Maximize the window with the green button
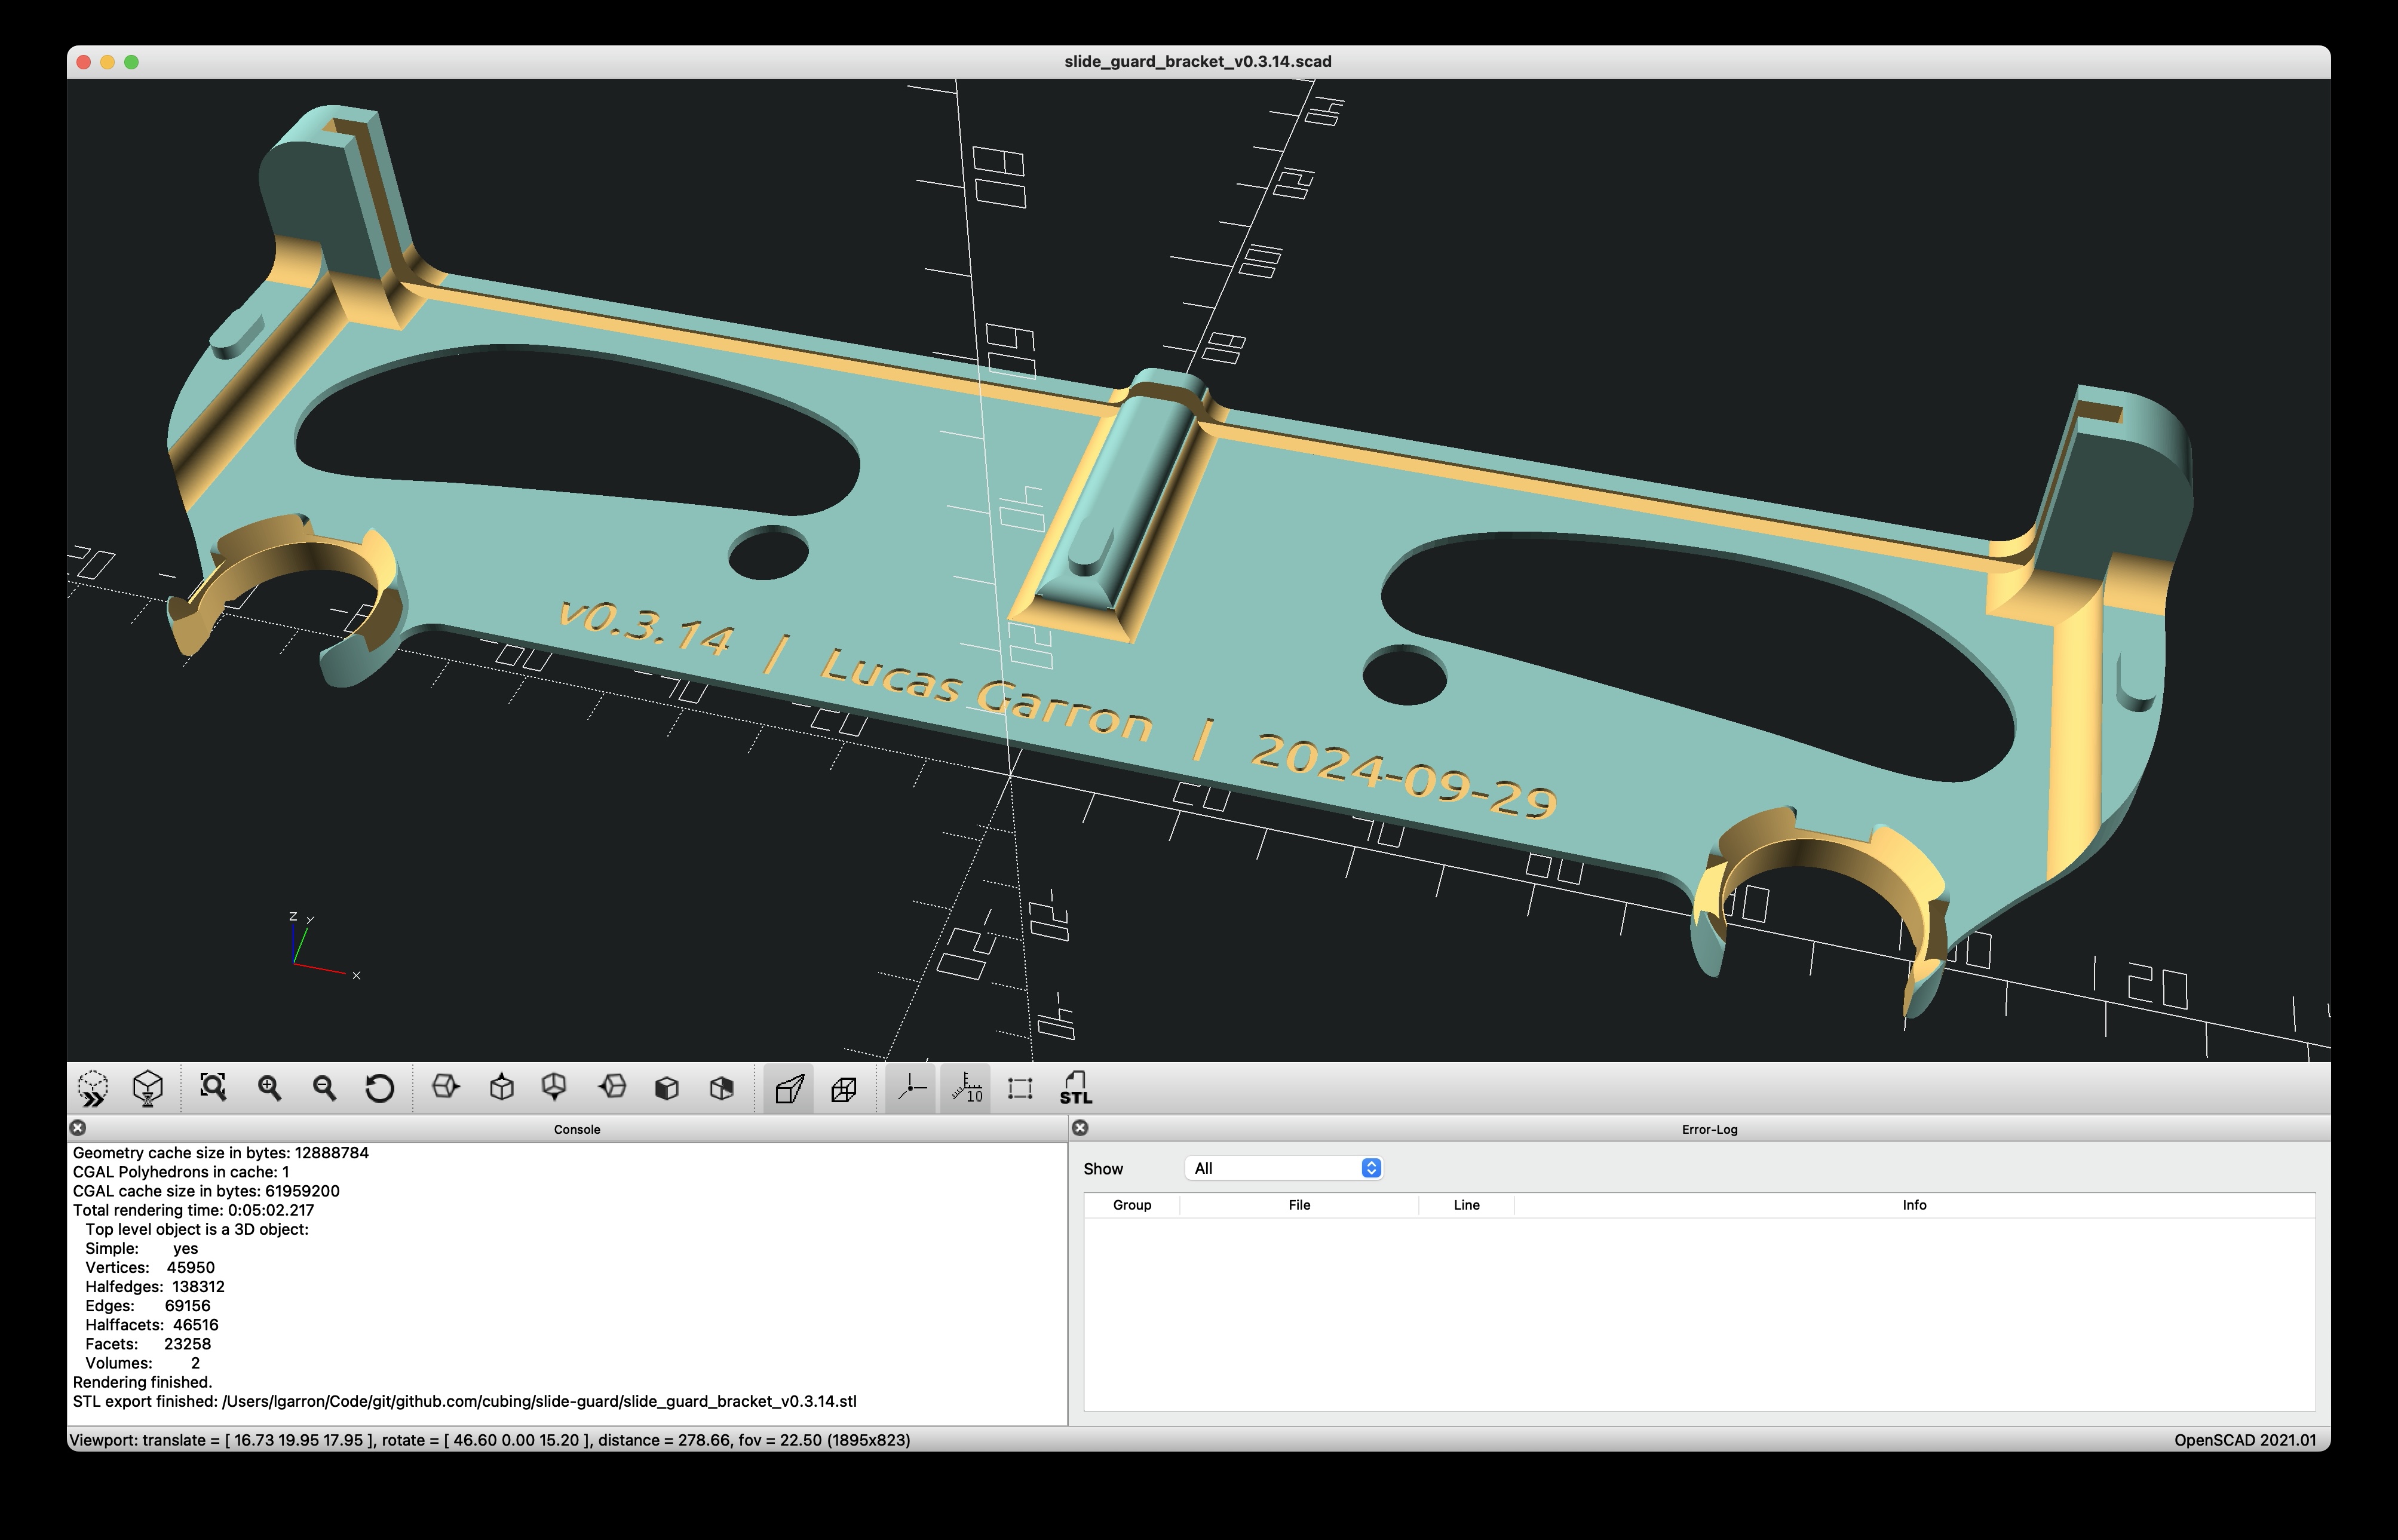Viewport: 2398px width, 1540px height. coord(132,62)
